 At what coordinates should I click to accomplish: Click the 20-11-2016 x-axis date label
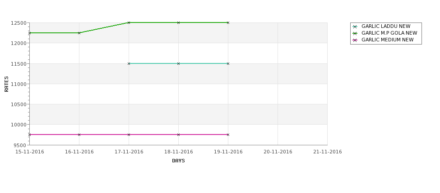[x=278, y=152]
